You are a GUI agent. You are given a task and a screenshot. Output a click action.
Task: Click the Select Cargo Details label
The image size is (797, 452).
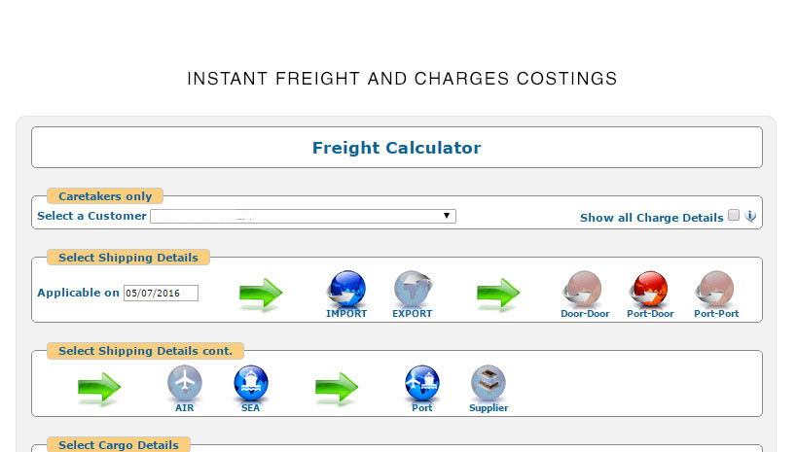coord(119,445)
